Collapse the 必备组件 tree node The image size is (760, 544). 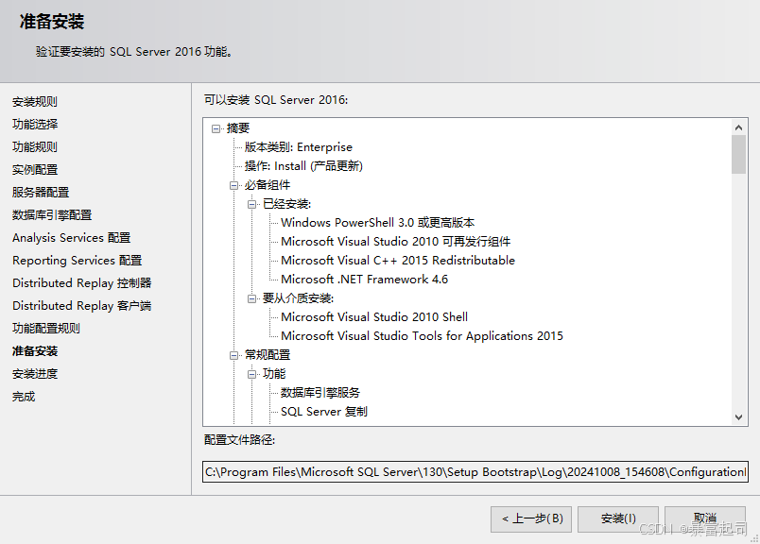pyautogui.click(x=234, y=185)
